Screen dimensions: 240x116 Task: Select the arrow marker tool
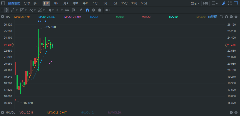58,10
